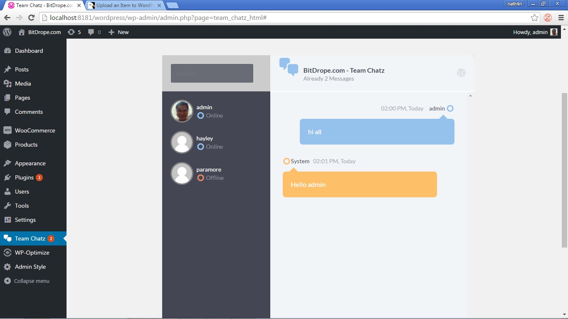Open the Chrome menu hamburger icon

561,17
